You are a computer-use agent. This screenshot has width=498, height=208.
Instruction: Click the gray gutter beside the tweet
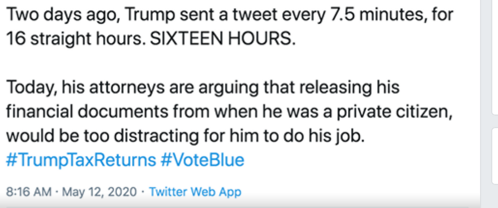[486, 101]
